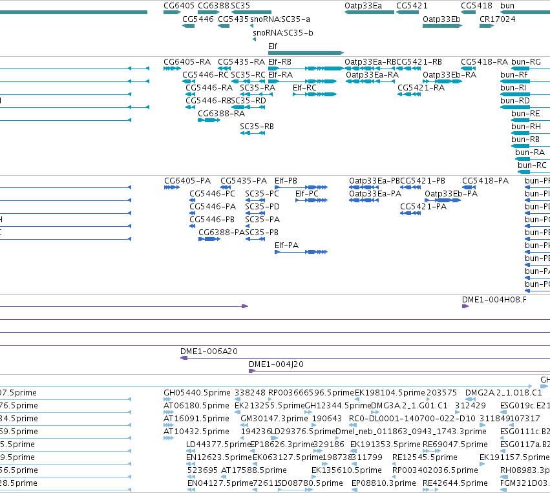550x493 pixels.
Task: Click the bun-RF transcript label
Action: 514,75
